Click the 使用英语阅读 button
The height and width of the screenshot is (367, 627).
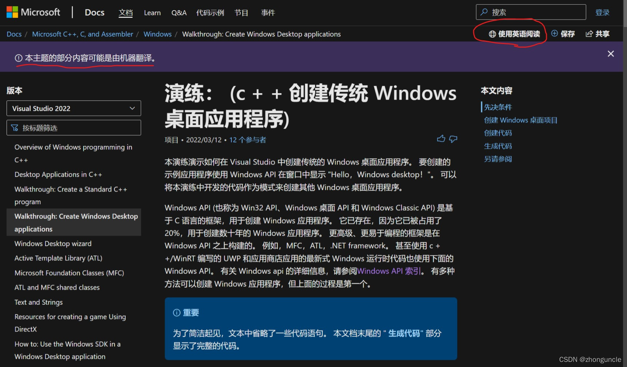(x=514, y=34)
